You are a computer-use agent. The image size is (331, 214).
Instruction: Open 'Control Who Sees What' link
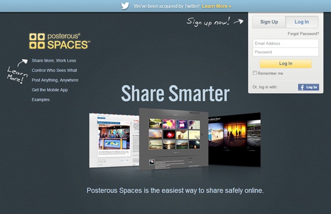tap(54, 70)
